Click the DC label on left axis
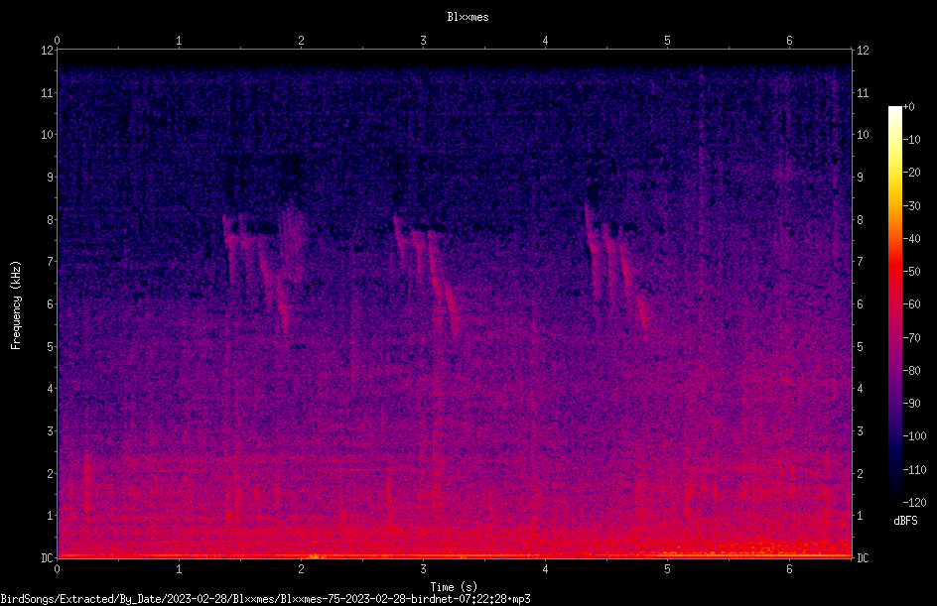 48,557
